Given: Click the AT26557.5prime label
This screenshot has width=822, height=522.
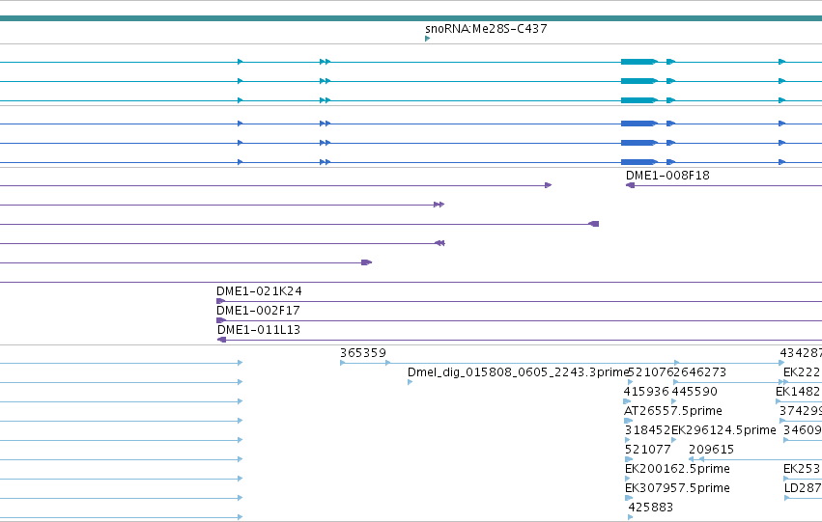Looking at the screenshot, I should (x=673, y=411).
